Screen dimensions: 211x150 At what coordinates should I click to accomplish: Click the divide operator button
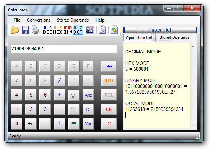tap(59, 81)
